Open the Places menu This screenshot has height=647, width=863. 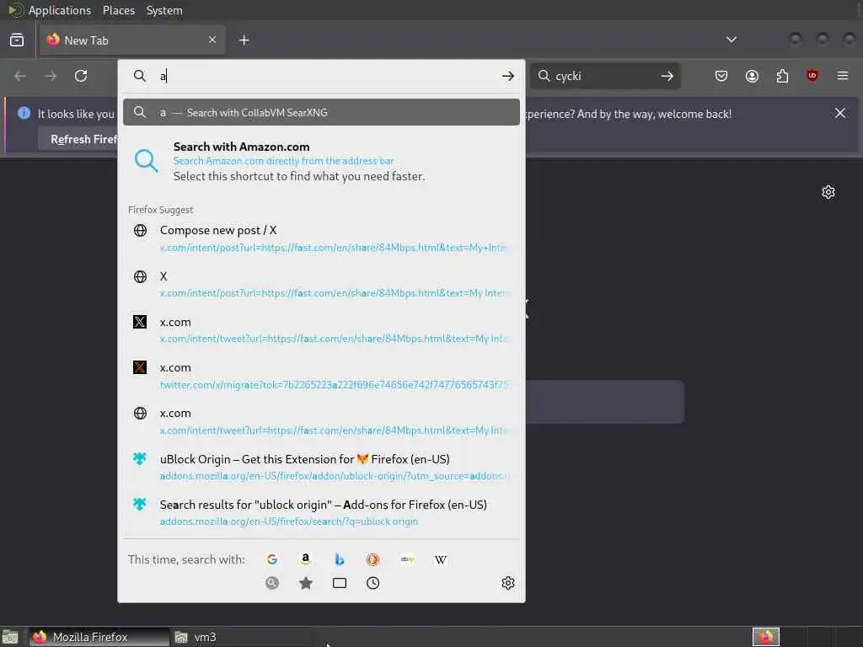(x=118, y=10)
